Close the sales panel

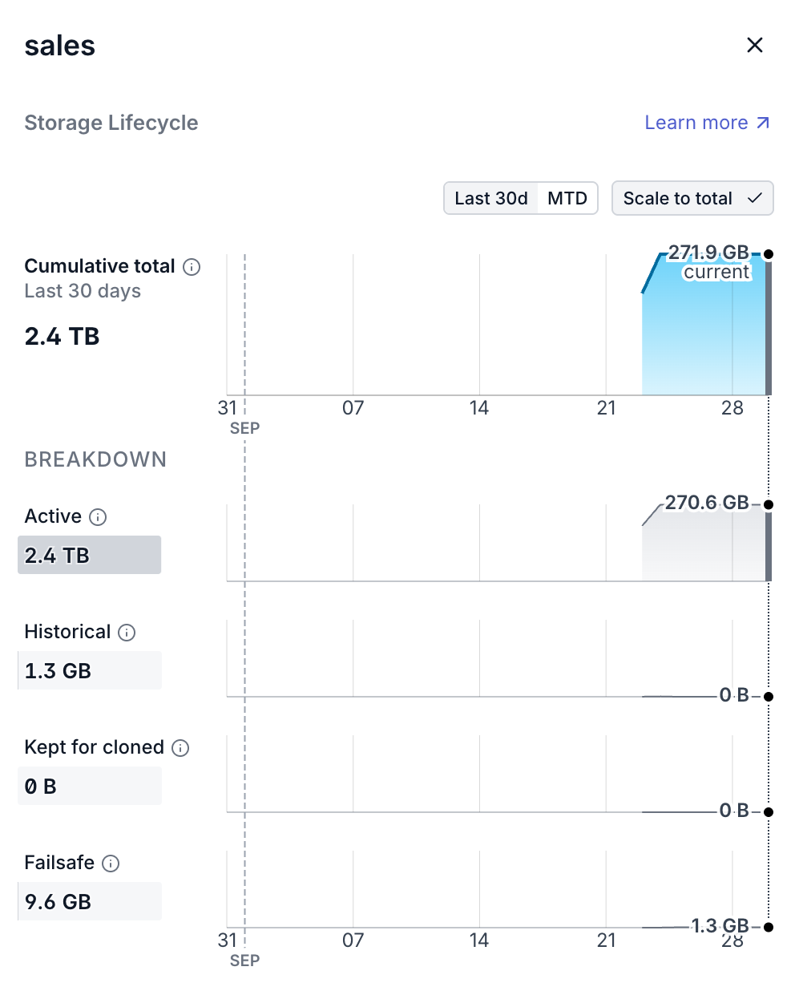tap(754, 45)
